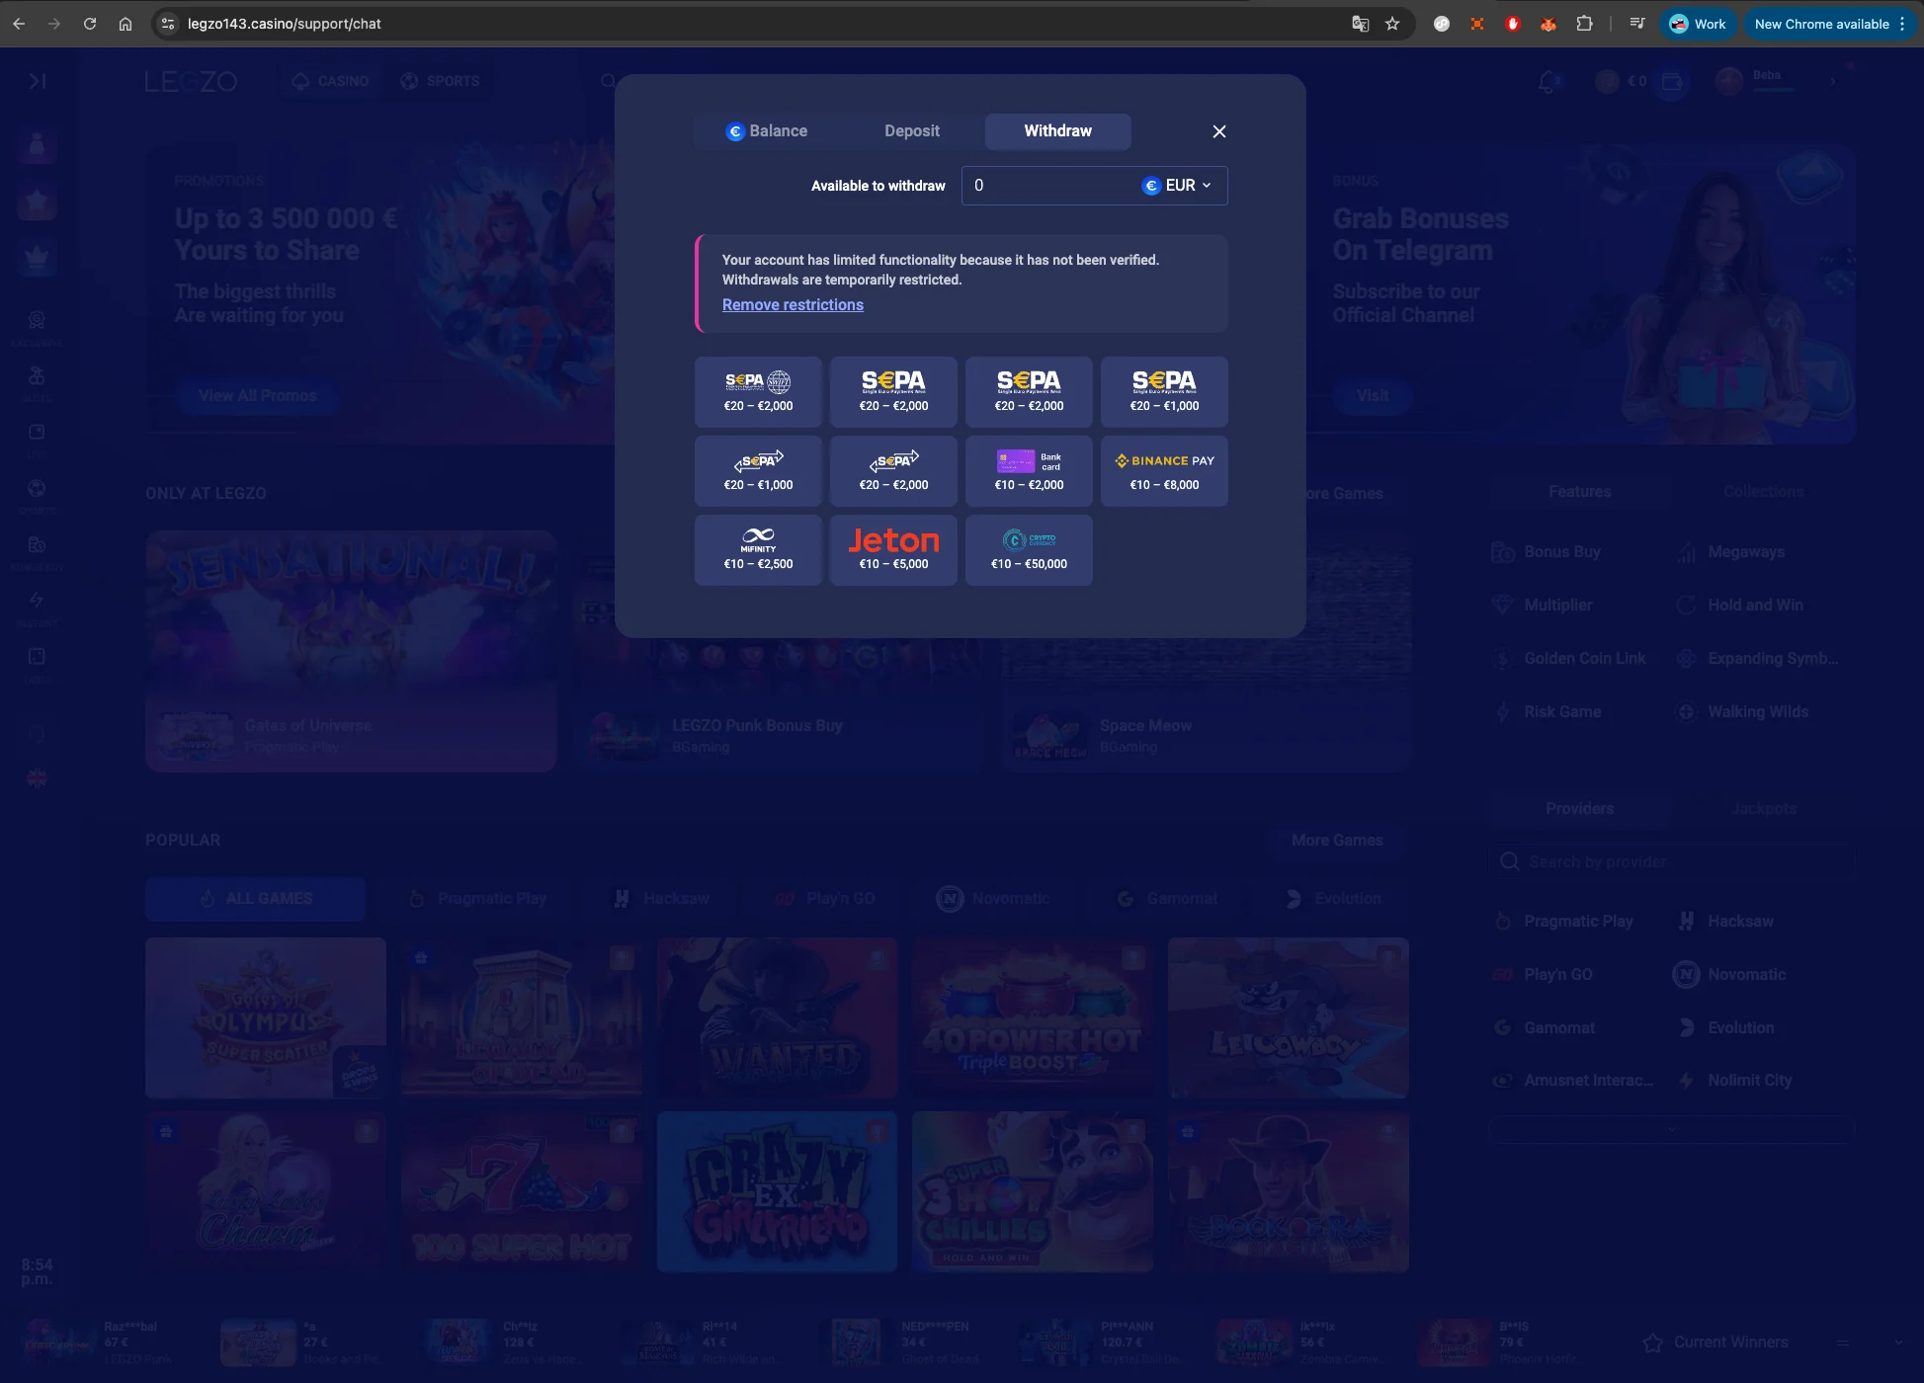
Task: Open the EUR currency dropdown
Action: pyautogui.click(x=1177, y=186)
